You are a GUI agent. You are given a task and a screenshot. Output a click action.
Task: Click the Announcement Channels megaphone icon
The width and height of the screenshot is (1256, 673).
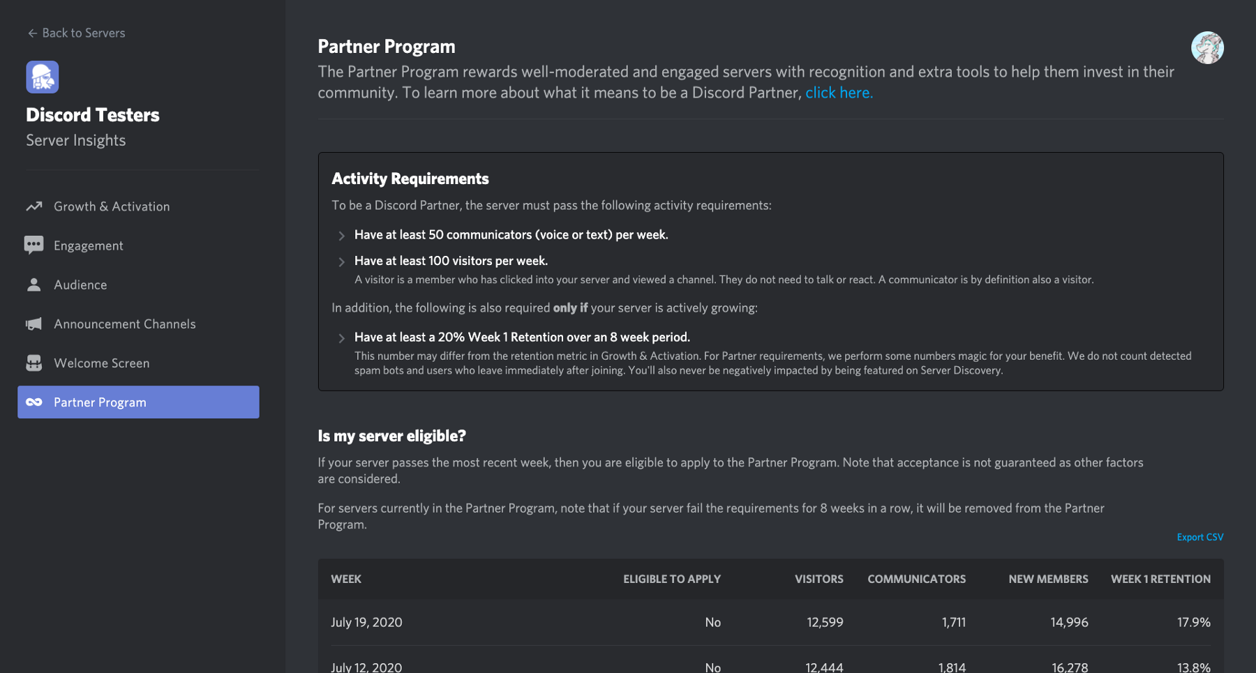[x=33, y=324]
